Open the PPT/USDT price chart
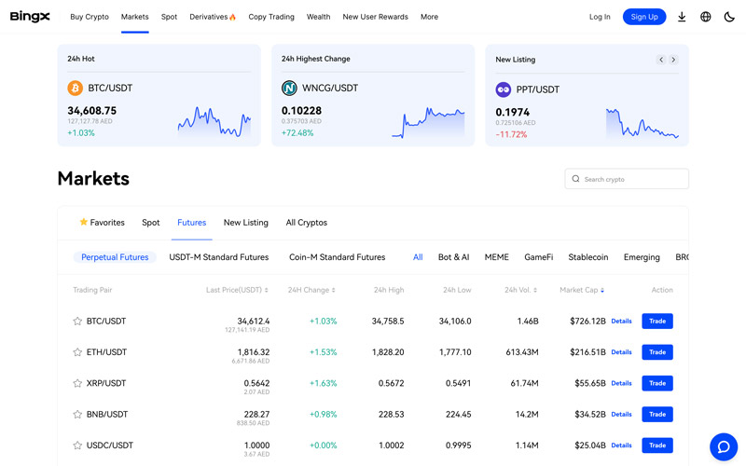 (x=642, y=124)
